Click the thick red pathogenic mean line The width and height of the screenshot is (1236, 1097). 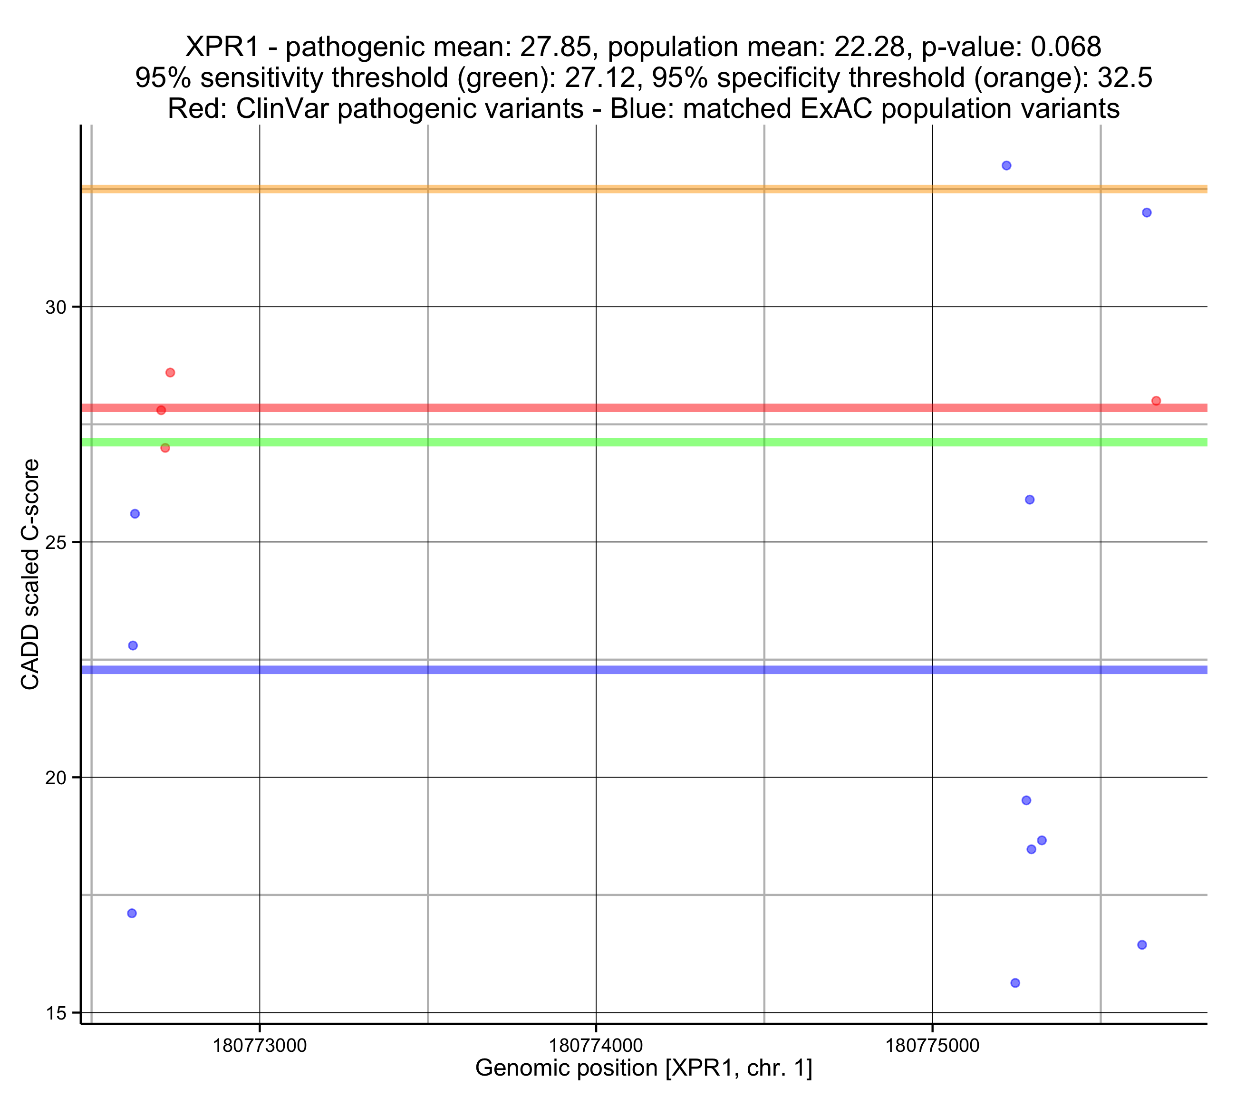tap(665, 408)
